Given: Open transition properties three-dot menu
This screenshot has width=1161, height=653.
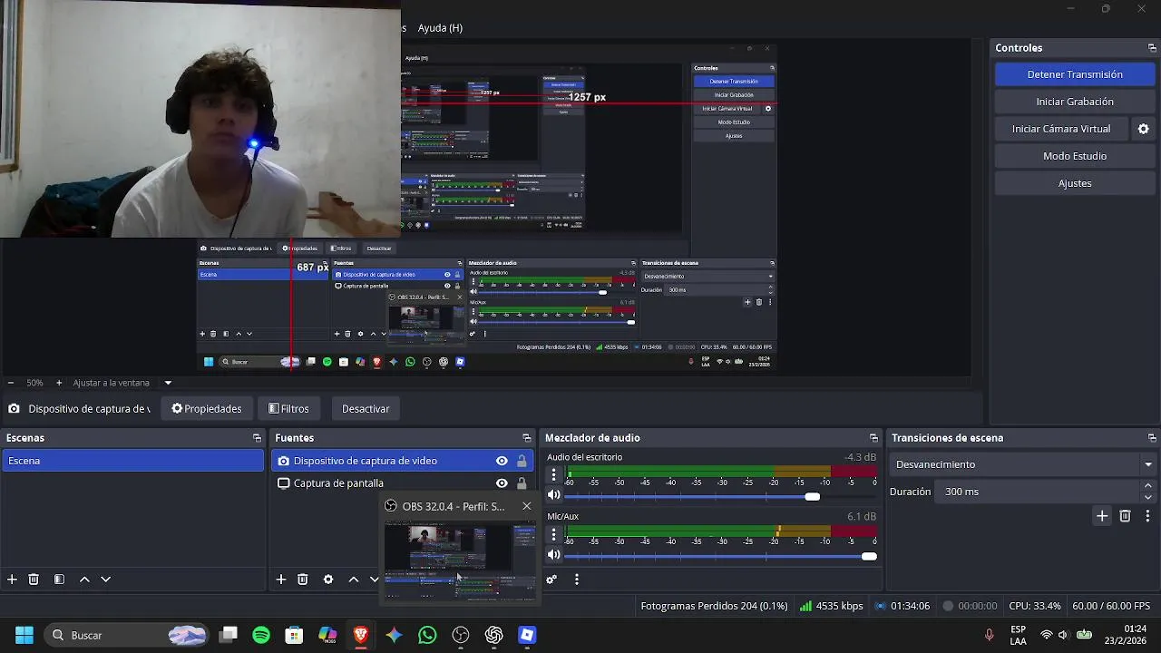Looking at the screenshot, I should click(1148, 516).
